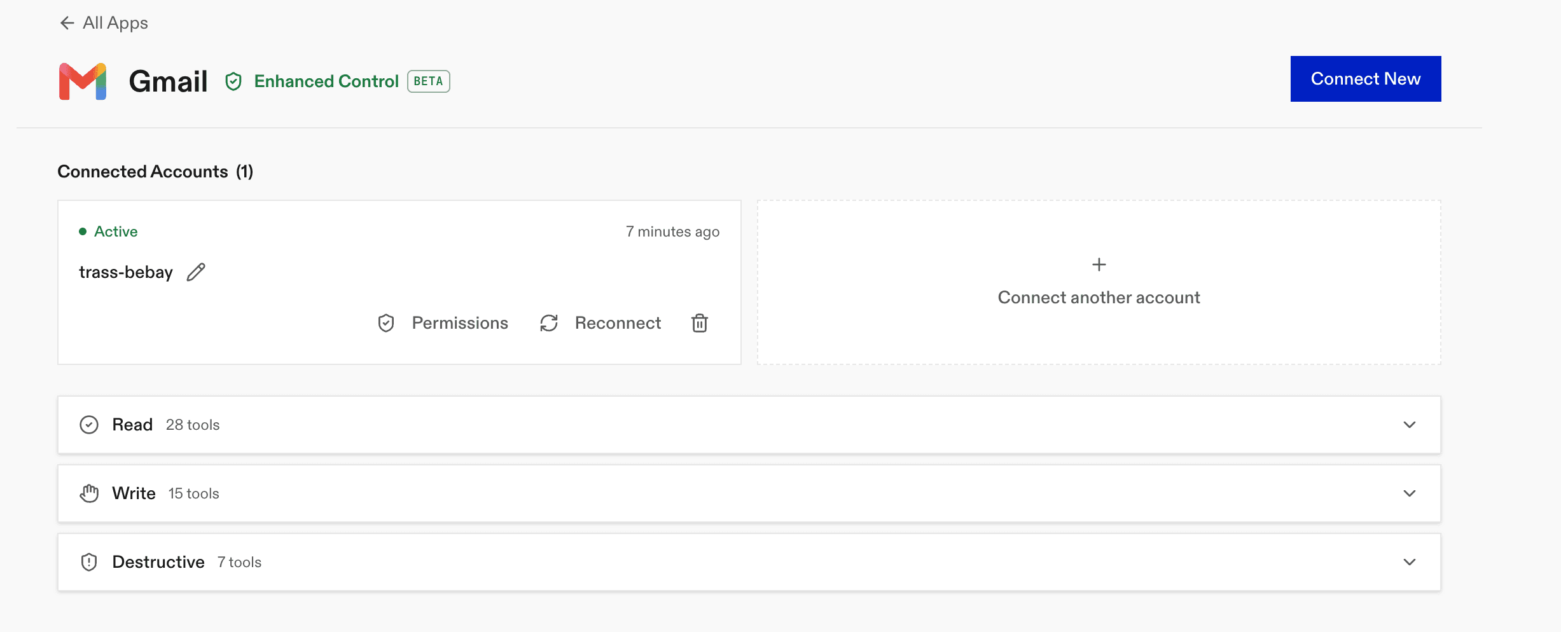
Task: Delete the trass-bebay account via trash icon
Action: tap(700, 323)
